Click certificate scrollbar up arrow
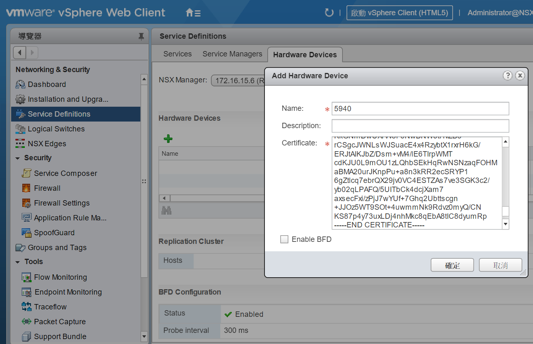533x344 pixels. click(505, 142)
